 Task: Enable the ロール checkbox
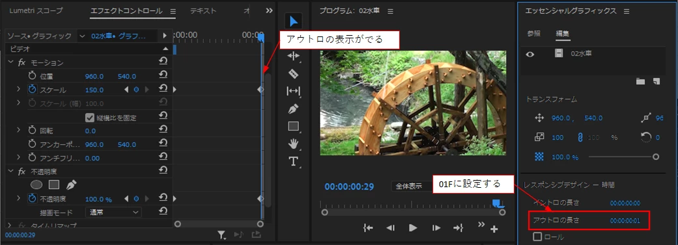(x=537, y=237)
